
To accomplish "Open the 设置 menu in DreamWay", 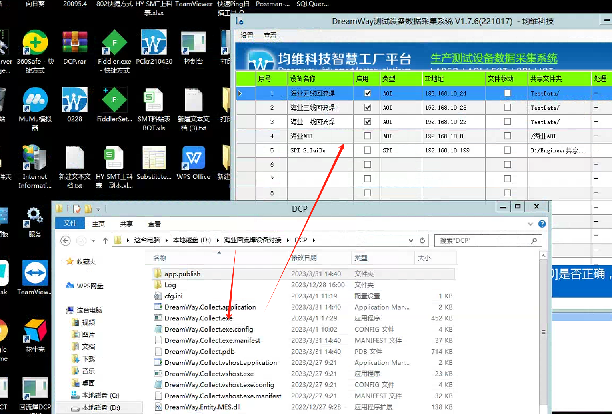I will tap(247, 36).
